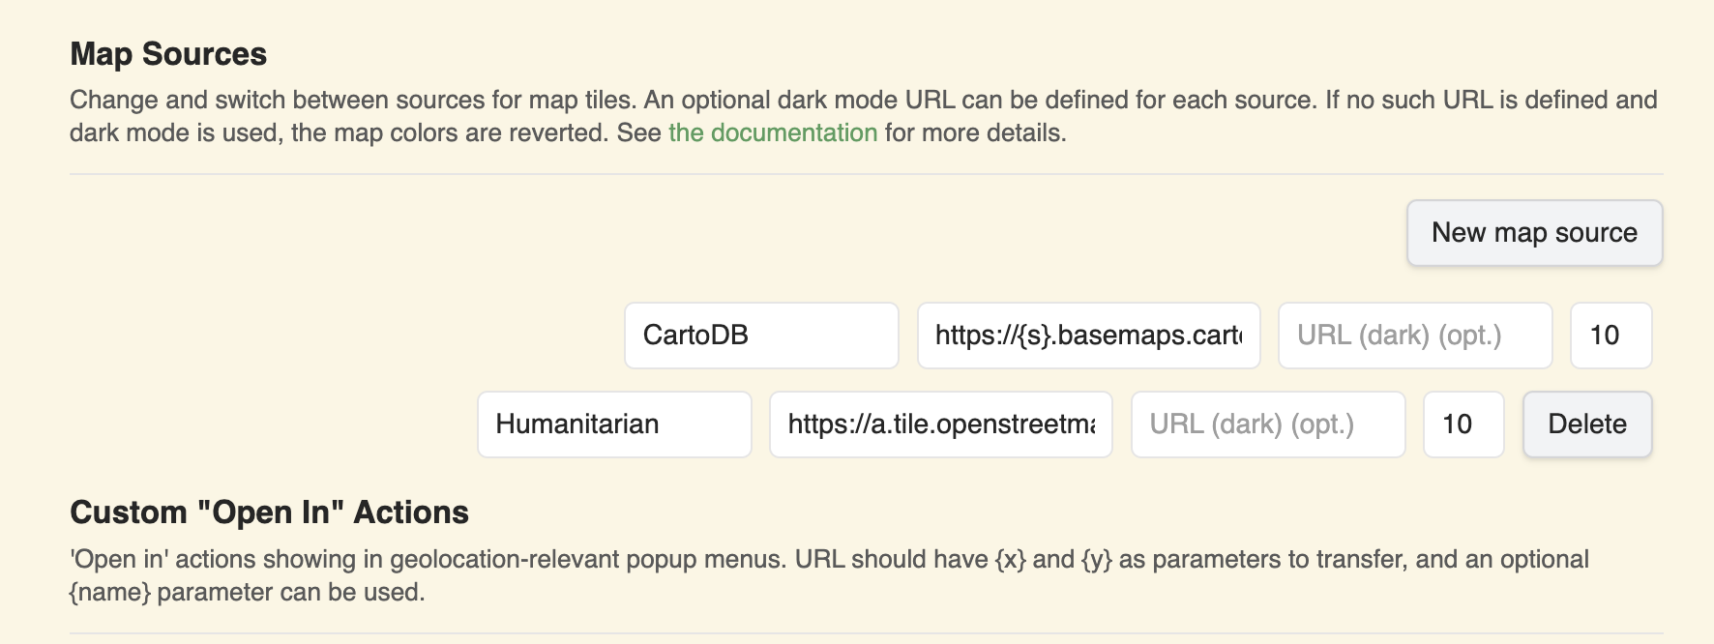Viewport: 1714px width, 644px height.
Task: Click the CartoDB zoom value 10 field
Action: click(x=1611, y=336)
